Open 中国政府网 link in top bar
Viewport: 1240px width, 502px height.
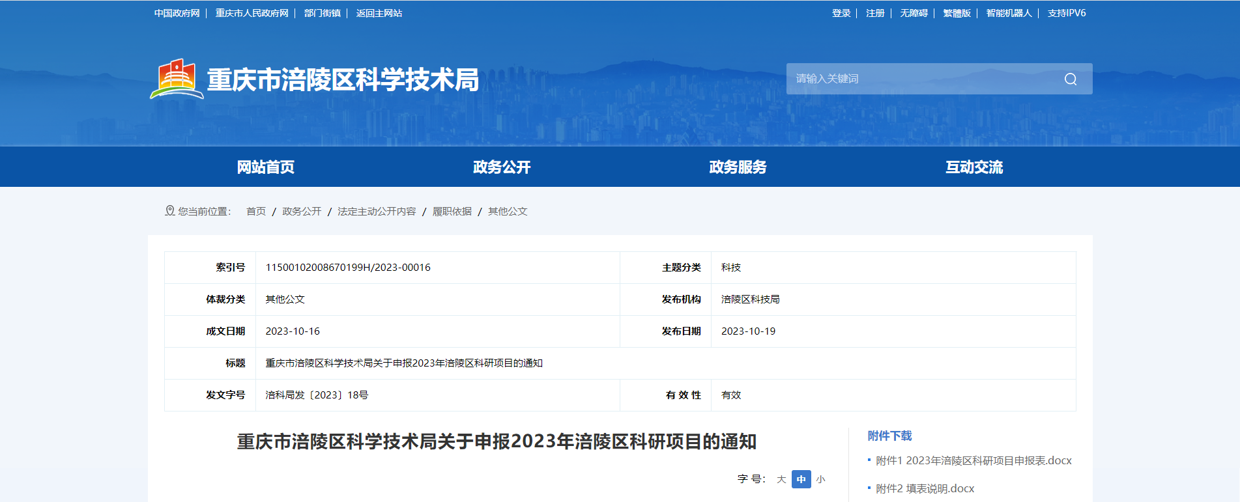177,13
